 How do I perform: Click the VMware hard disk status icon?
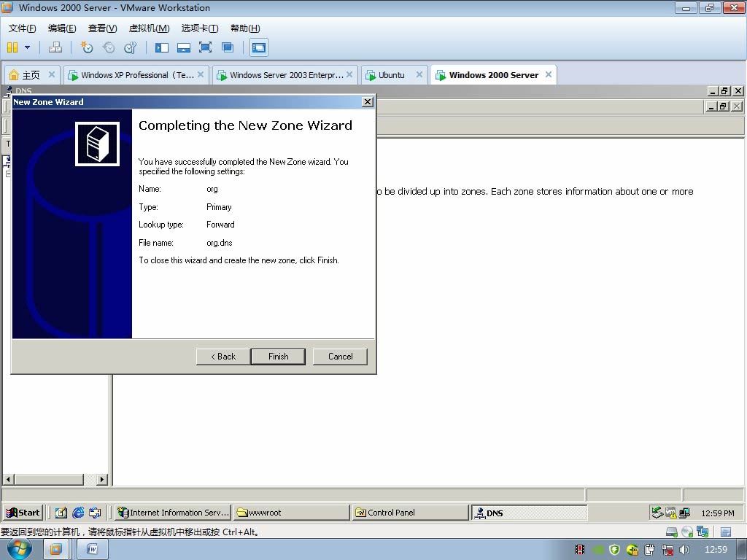click(x=672, y=532)
